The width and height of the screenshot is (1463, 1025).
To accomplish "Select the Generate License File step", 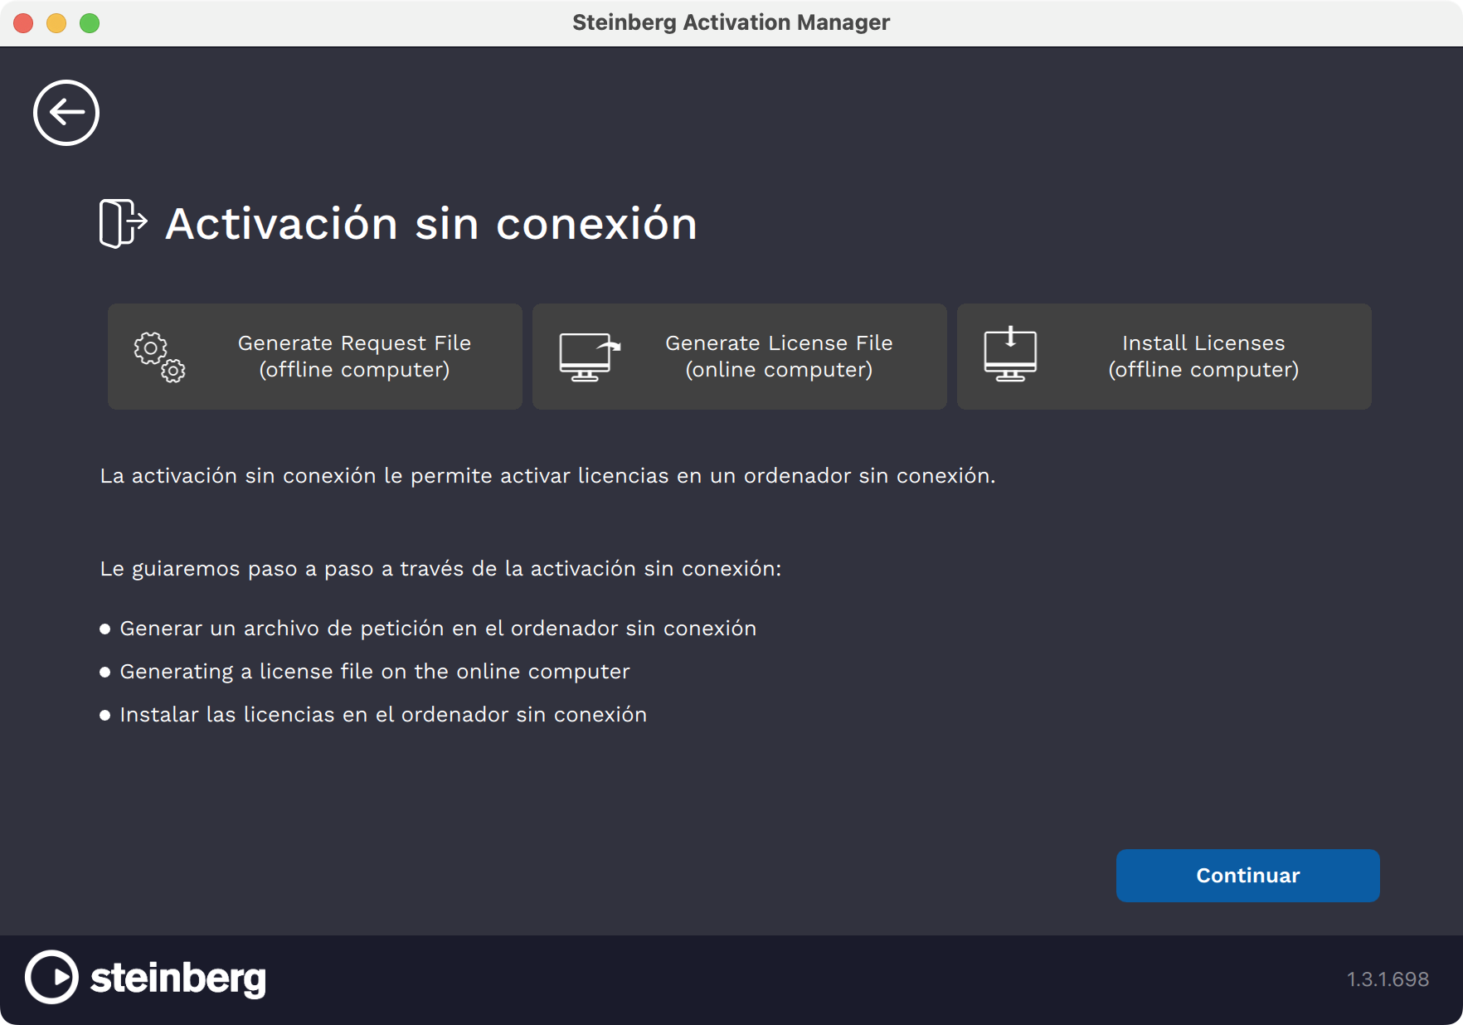I will point(740,357).
